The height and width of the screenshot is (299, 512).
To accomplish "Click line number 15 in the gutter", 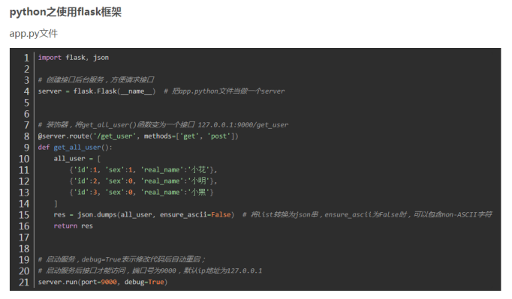I will [24, 215].
